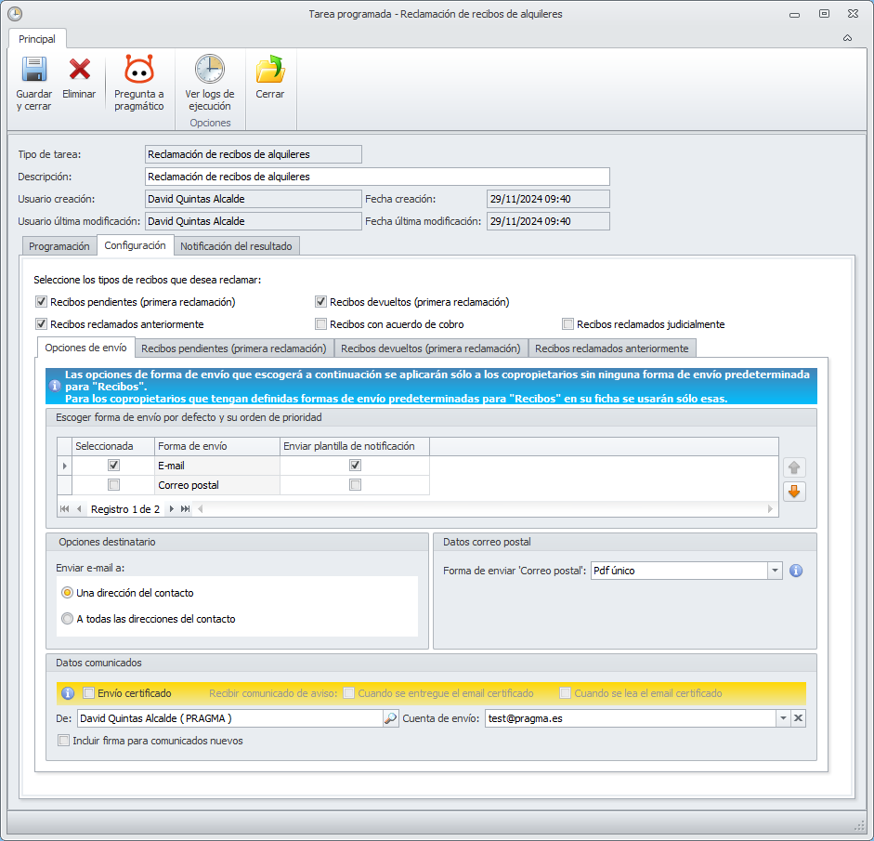Expand the Forma de enviar Correo postal dropdown

(x=775, y=571)
